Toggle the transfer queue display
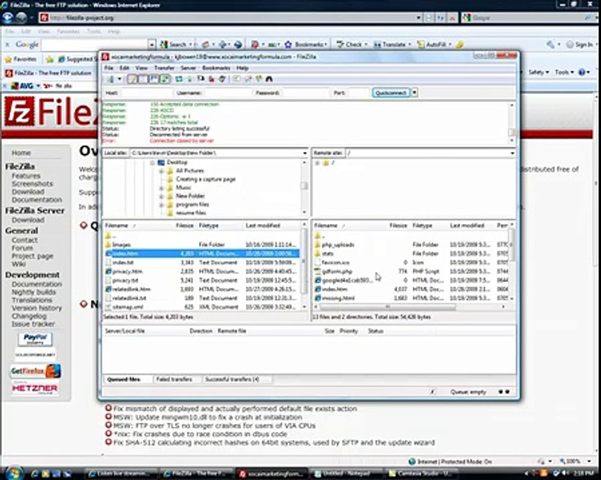This screenshot has height=480, width=601. coord(165,79)
